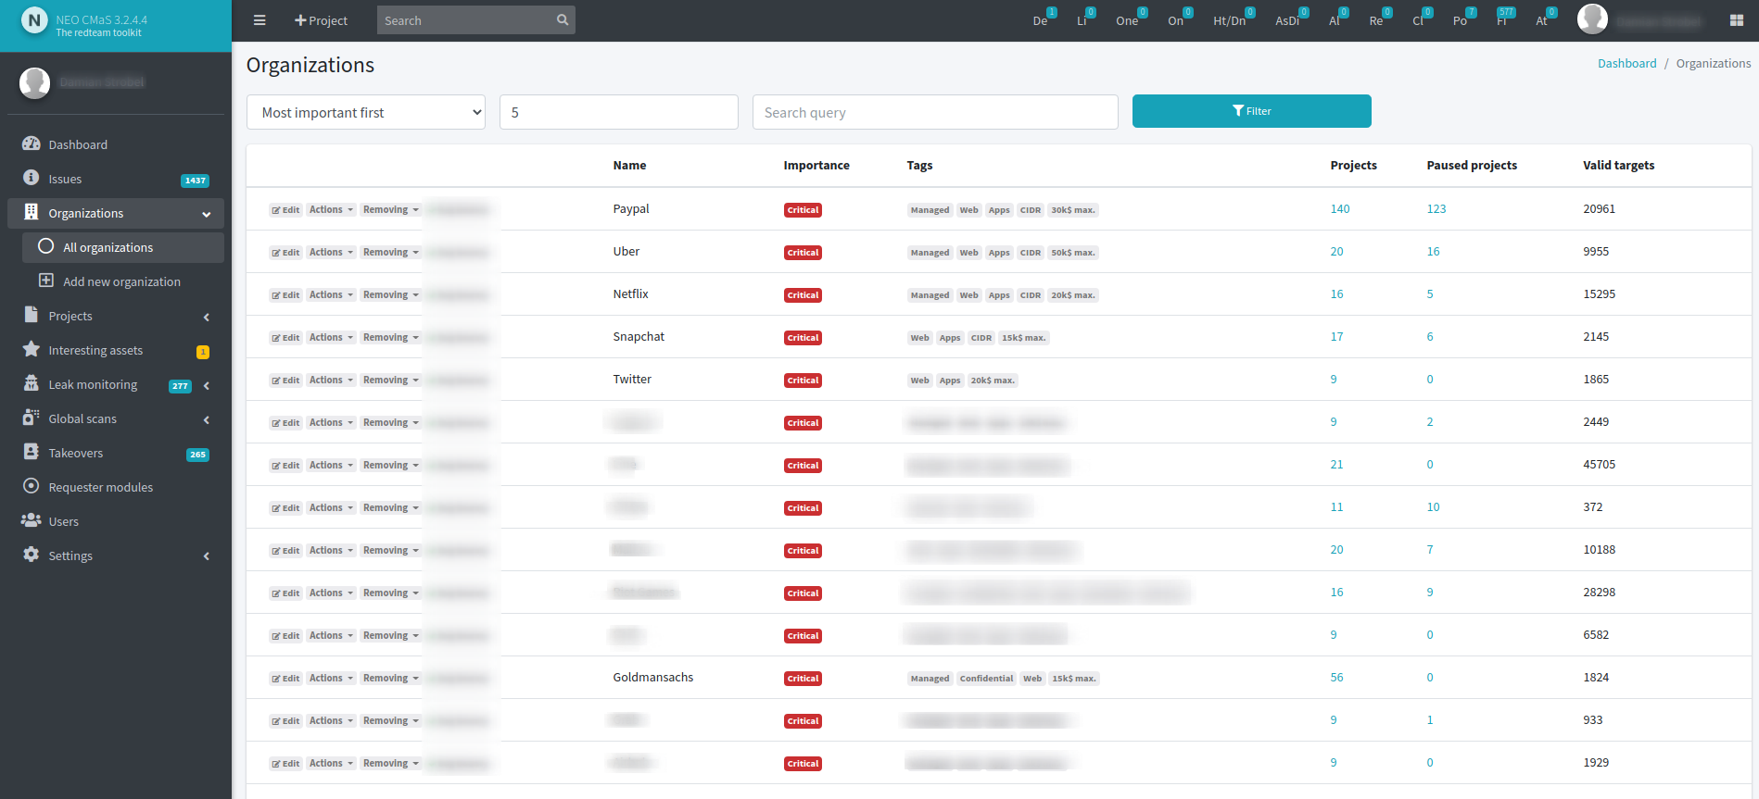The height and width of the screenshot is (799, 1759).
Task: Click the Interesting assets star icon
Action: 32,349
